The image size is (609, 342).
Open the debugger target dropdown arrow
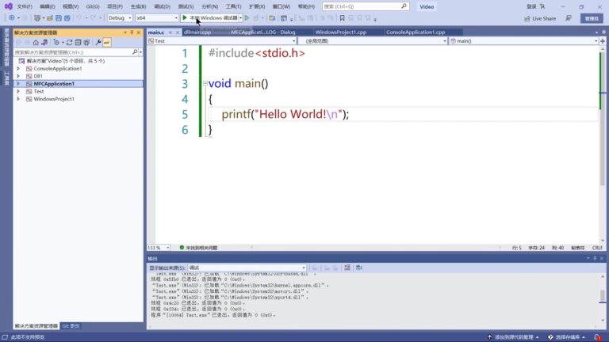pyautogui.click(x=241, y=18)
